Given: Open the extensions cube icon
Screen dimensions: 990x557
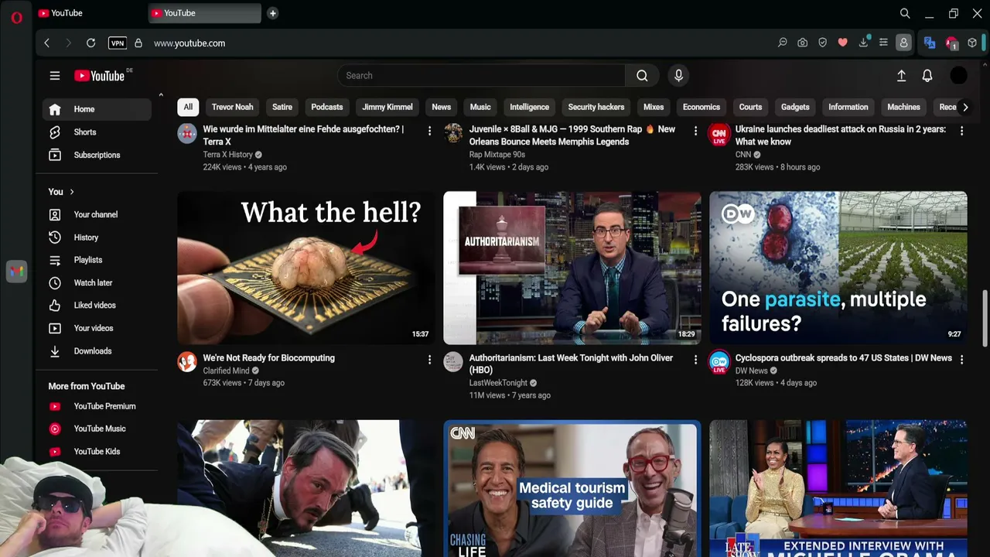Looking at the screenshot, I should 972,43.
